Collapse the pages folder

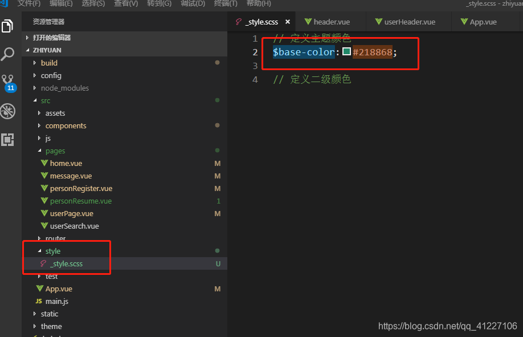pyautogui.click(x=39, y=151)
